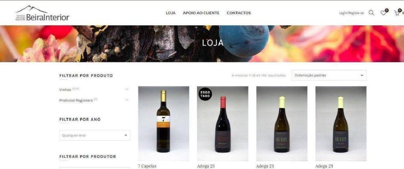The width and height of the screenshot is (404, 169).
Task: Go to LOJA menu item
Action: 171,13
